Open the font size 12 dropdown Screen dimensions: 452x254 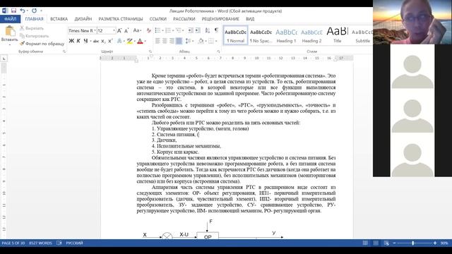click(x=114, y=30)
